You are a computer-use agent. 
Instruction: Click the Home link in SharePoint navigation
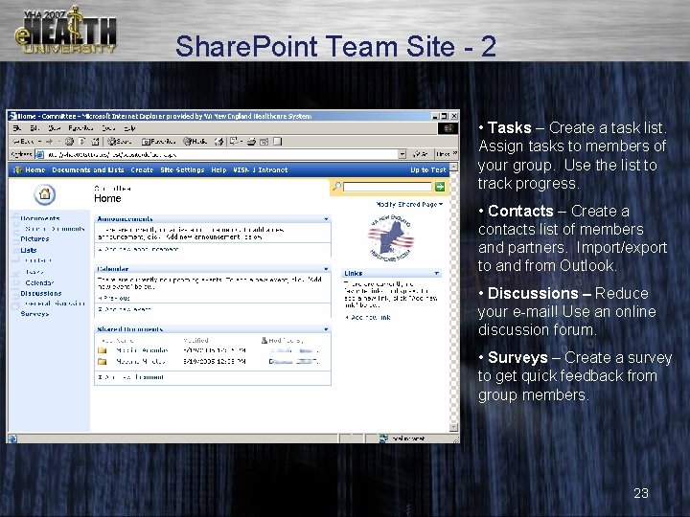point(34,170)
